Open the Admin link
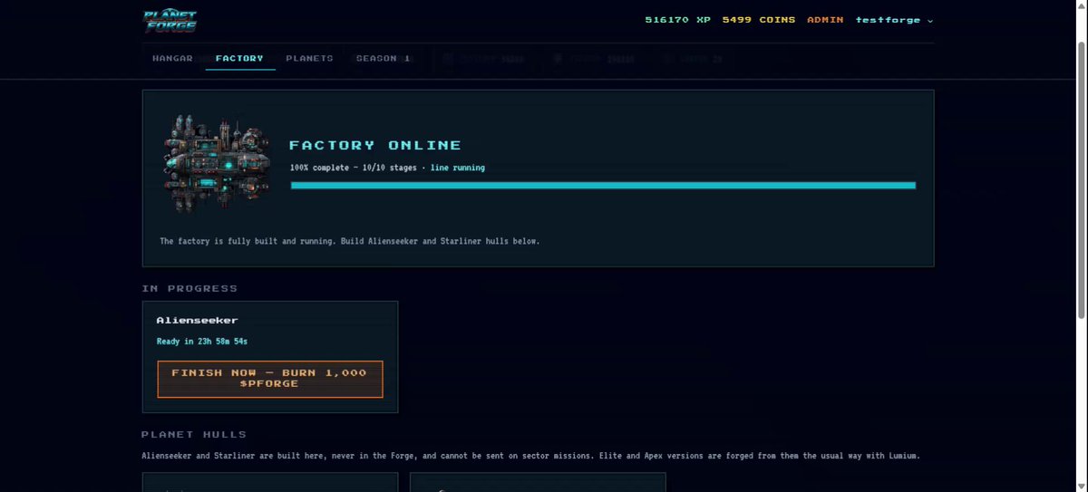Screen dimensions: 1088x492 (x=825, y=20)
